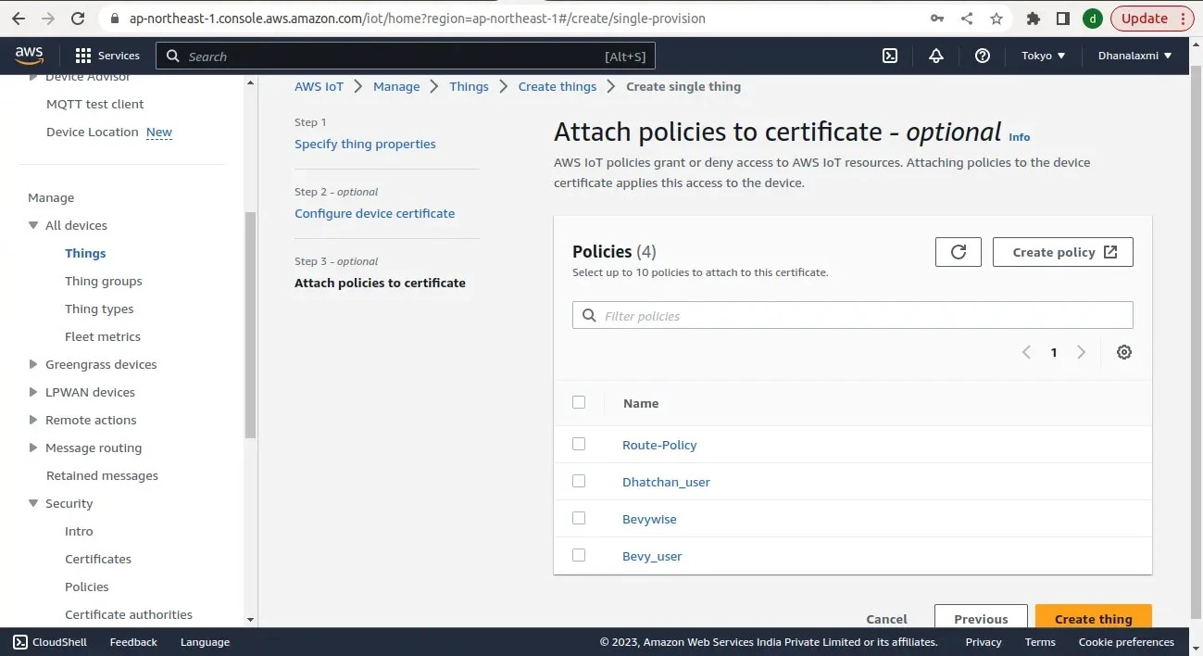The image size is (1203, 656).
Task: Open the Info link beside the heading
Action: pyautogui.click(x=1019, y=137)
